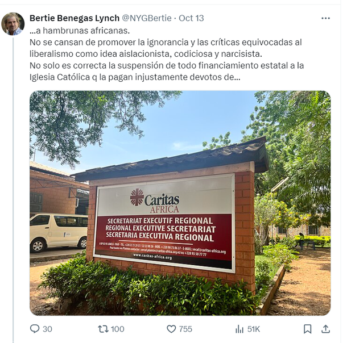Open the Bertie Benegas Lynch display name
This screenshot has height=343, width=347.
(x=75, y=18)
